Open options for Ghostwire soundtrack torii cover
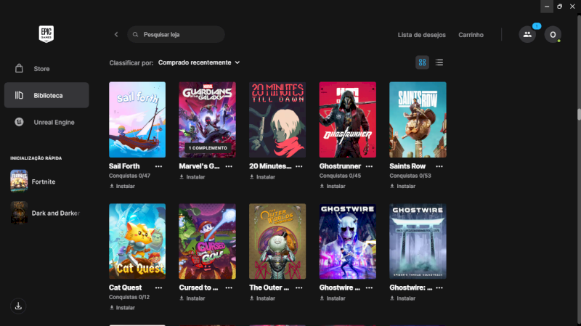The height and width of the screenshot is (326, 581). [x=439, y=288]
